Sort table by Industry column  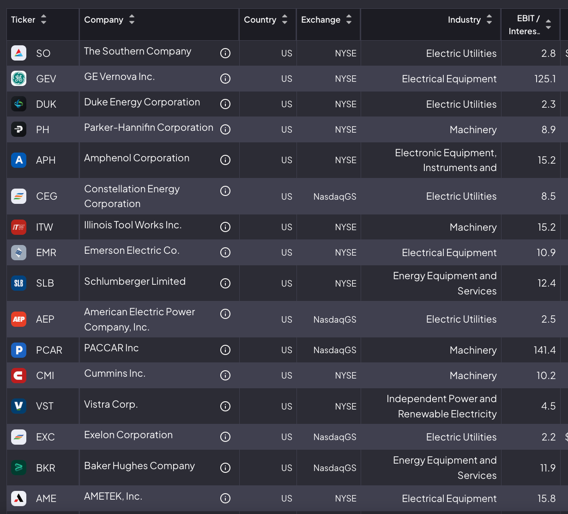[x=489, y=19]
